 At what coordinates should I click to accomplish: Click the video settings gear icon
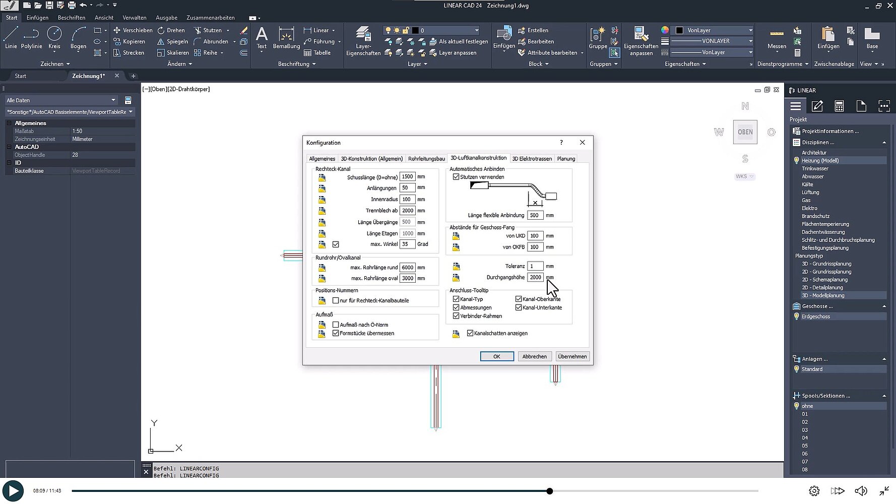814,491
